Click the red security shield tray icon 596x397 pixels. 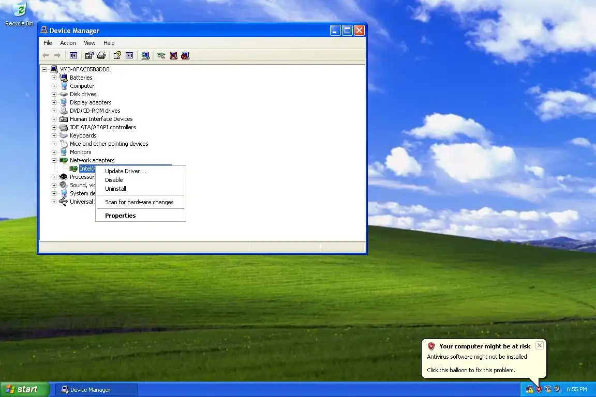pos(539,389)
